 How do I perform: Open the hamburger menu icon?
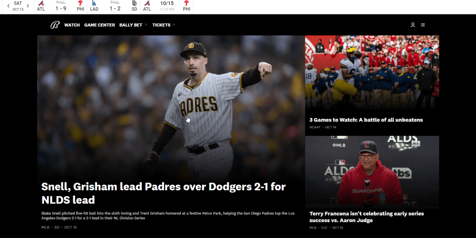click(423, 25)
